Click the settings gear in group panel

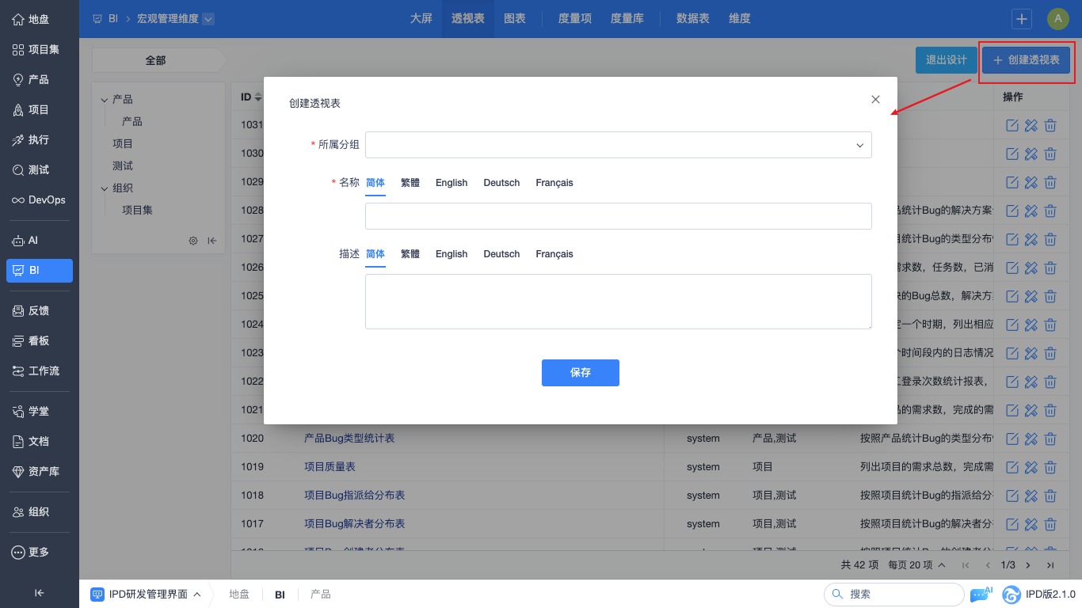(x=192, y=241)
